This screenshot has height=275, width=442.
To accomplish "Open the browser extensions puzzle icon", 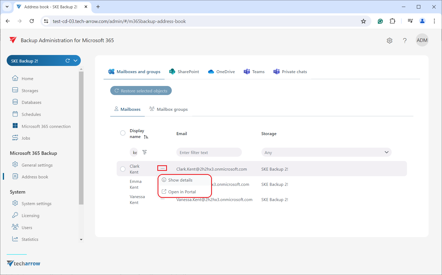I will tap(393, 21).
